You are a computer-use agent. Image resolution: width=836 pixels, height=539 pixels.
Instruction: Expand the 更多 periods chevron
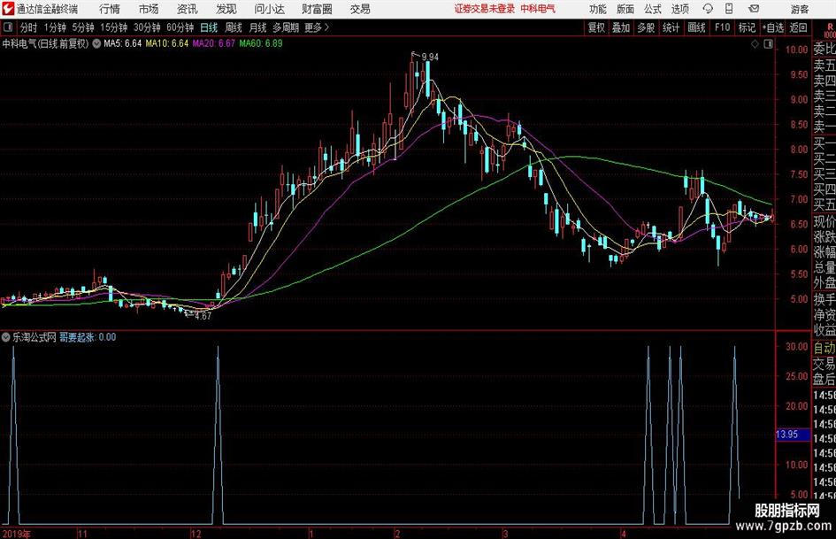point(317,27)
